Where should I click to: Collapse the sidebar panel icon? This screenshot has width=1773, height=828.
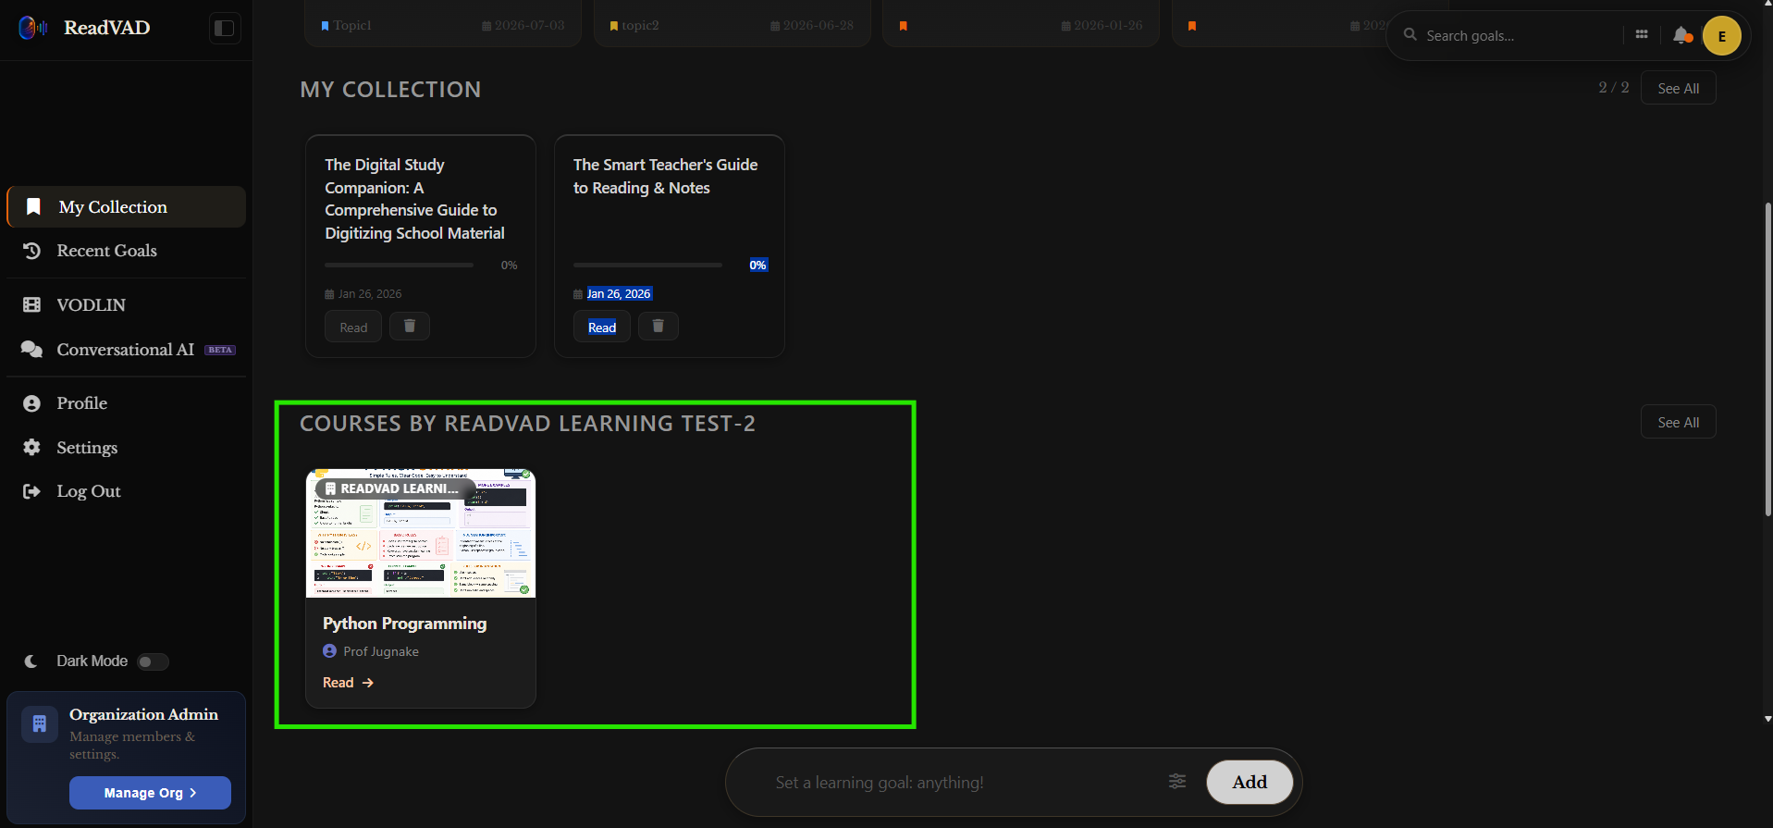coord(225,28)
